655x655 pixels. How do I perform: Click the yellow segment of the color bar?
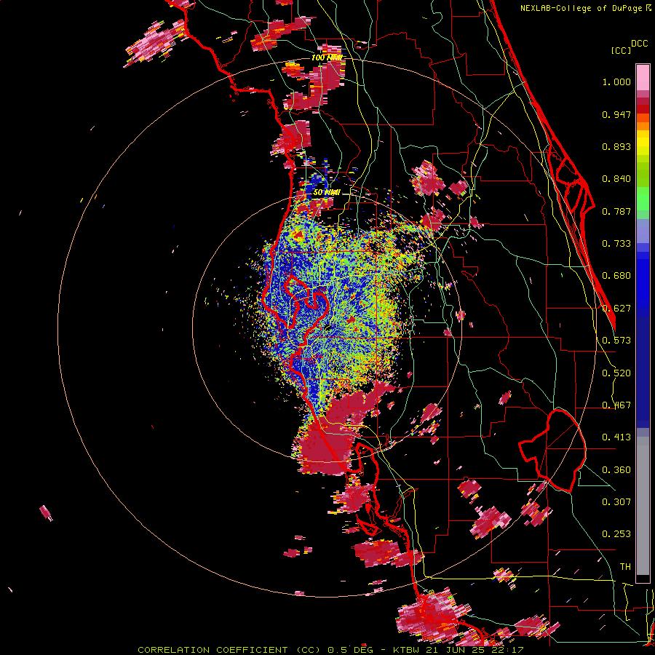[643, 143]
